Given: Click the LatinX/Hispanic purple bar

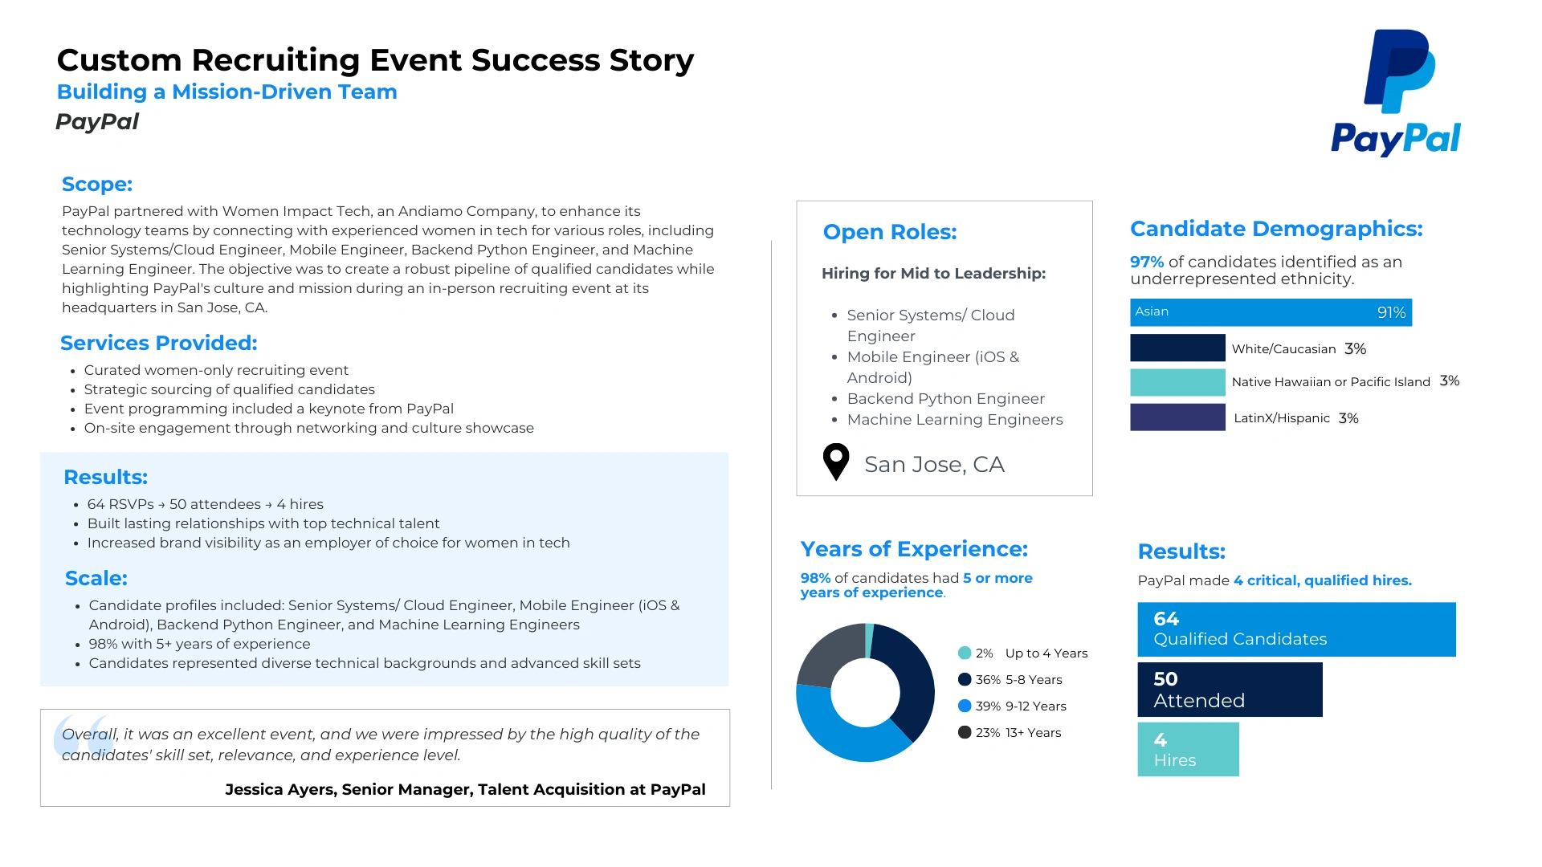Looking at the screenshot, I should pyautogui.click(x=1177, y=417).
